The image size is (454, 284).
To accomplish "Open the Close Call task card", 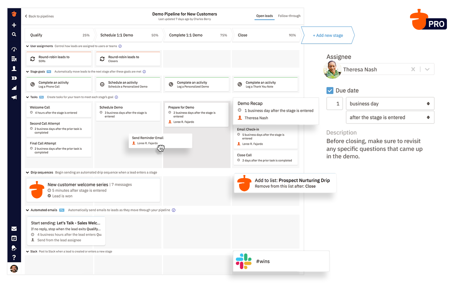I will coord(265,158).
